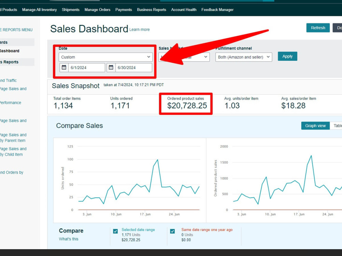342x256 pixels.
Task: Click the Avg. units/order item 1.03 value
Action: click(232, 105)
